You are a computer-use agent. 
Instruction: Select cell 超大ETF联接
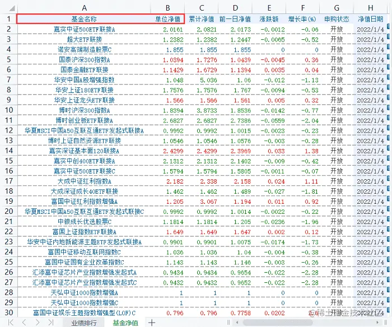84,40
